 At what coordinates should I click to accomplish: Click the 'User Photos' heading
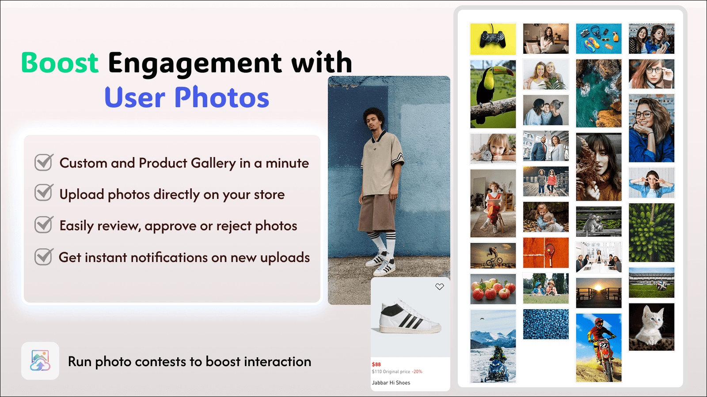point(187,97)
